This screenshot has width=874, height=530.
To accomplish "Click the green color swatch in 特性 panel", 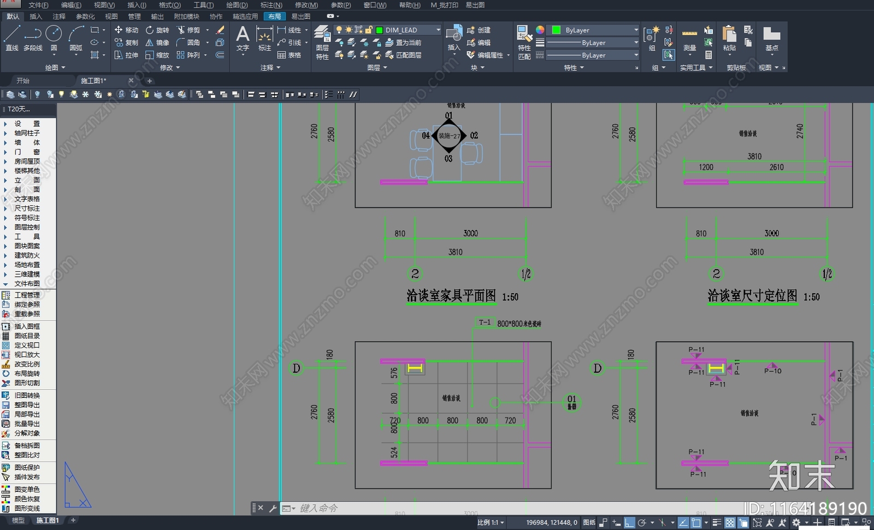I will 556,30.
